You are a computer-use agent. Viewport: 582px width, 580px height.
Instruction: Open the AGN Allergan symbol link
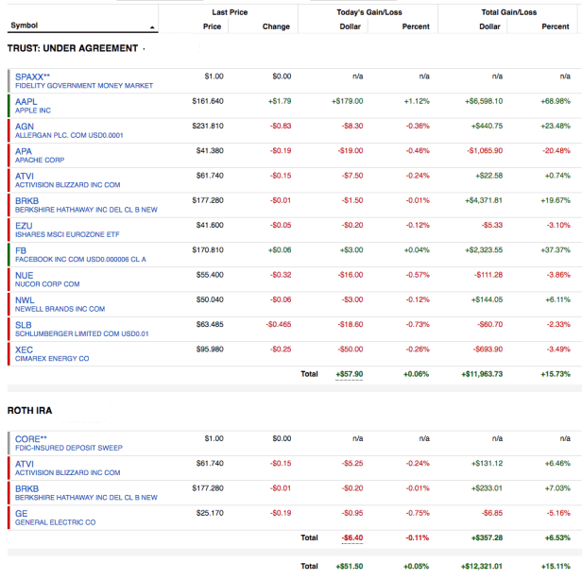[x=26, y=126]
